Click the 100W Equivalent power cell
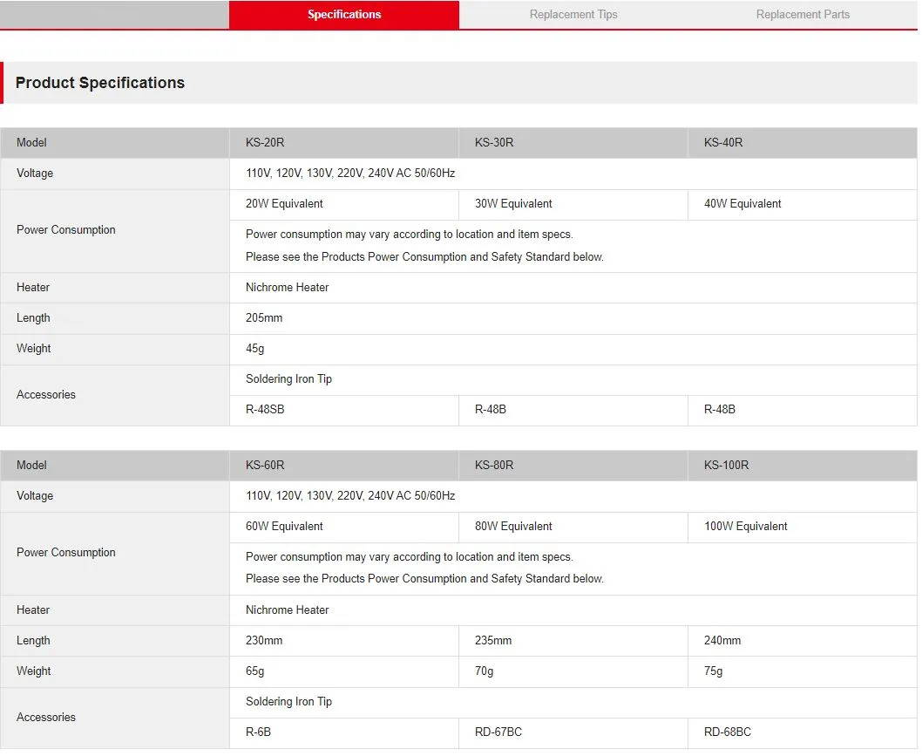 (745, 527)
